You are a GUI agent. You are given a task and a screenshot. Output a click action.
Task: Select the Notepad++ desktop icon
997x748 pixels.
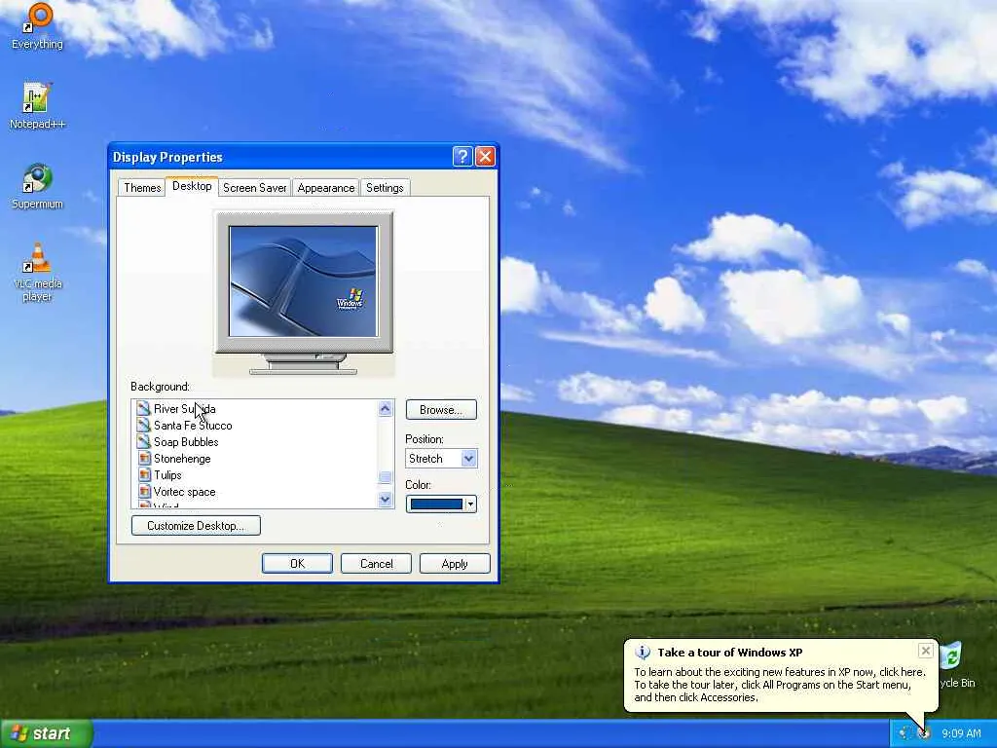[37, 105]
